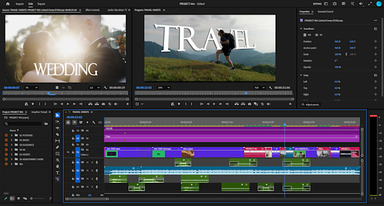The width and height of the screenshot is (384, 206).
Task: Toggle Add Marker shield in timeline header
Action: [87, 122]
